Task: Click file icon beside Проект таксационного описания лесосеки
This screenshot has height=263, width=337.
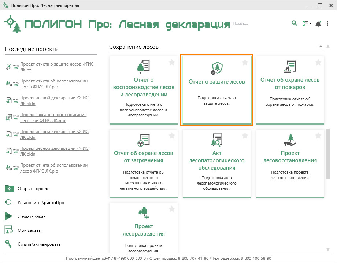Action: click(x=9, y=117)
